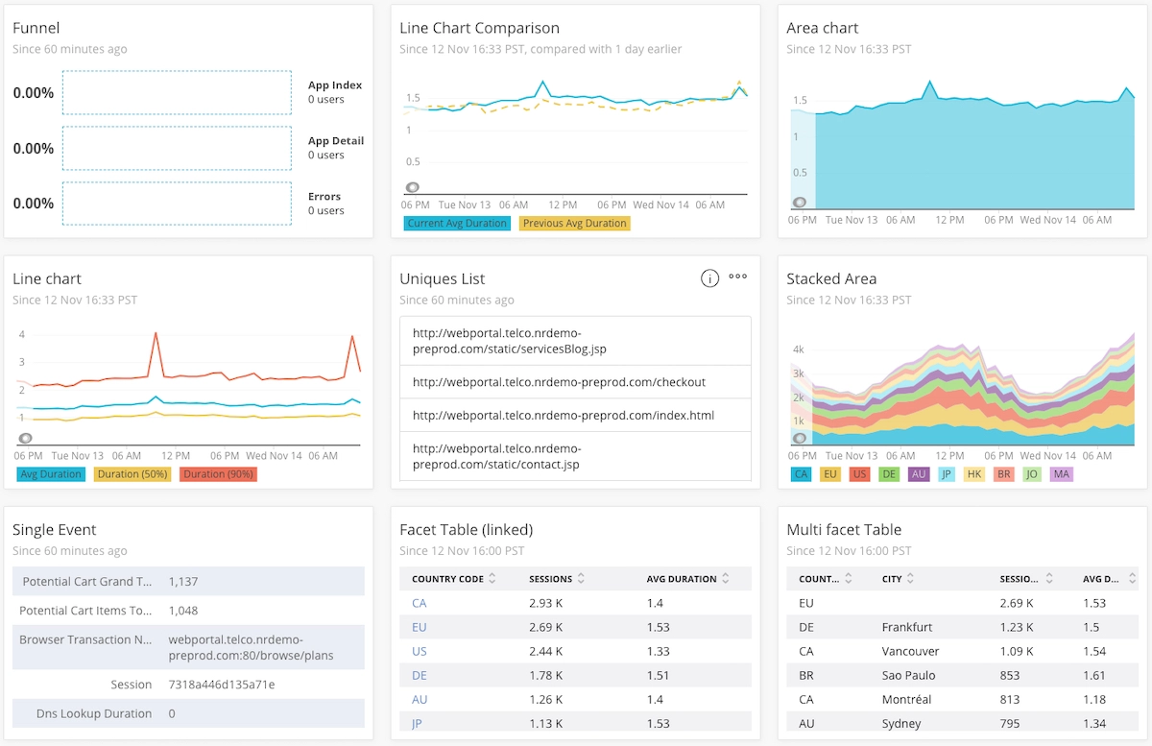The width and height of the screenshot is (1152, 746).
Task: Click round marker icon in Line chart widget
Action: pos(26,438)
